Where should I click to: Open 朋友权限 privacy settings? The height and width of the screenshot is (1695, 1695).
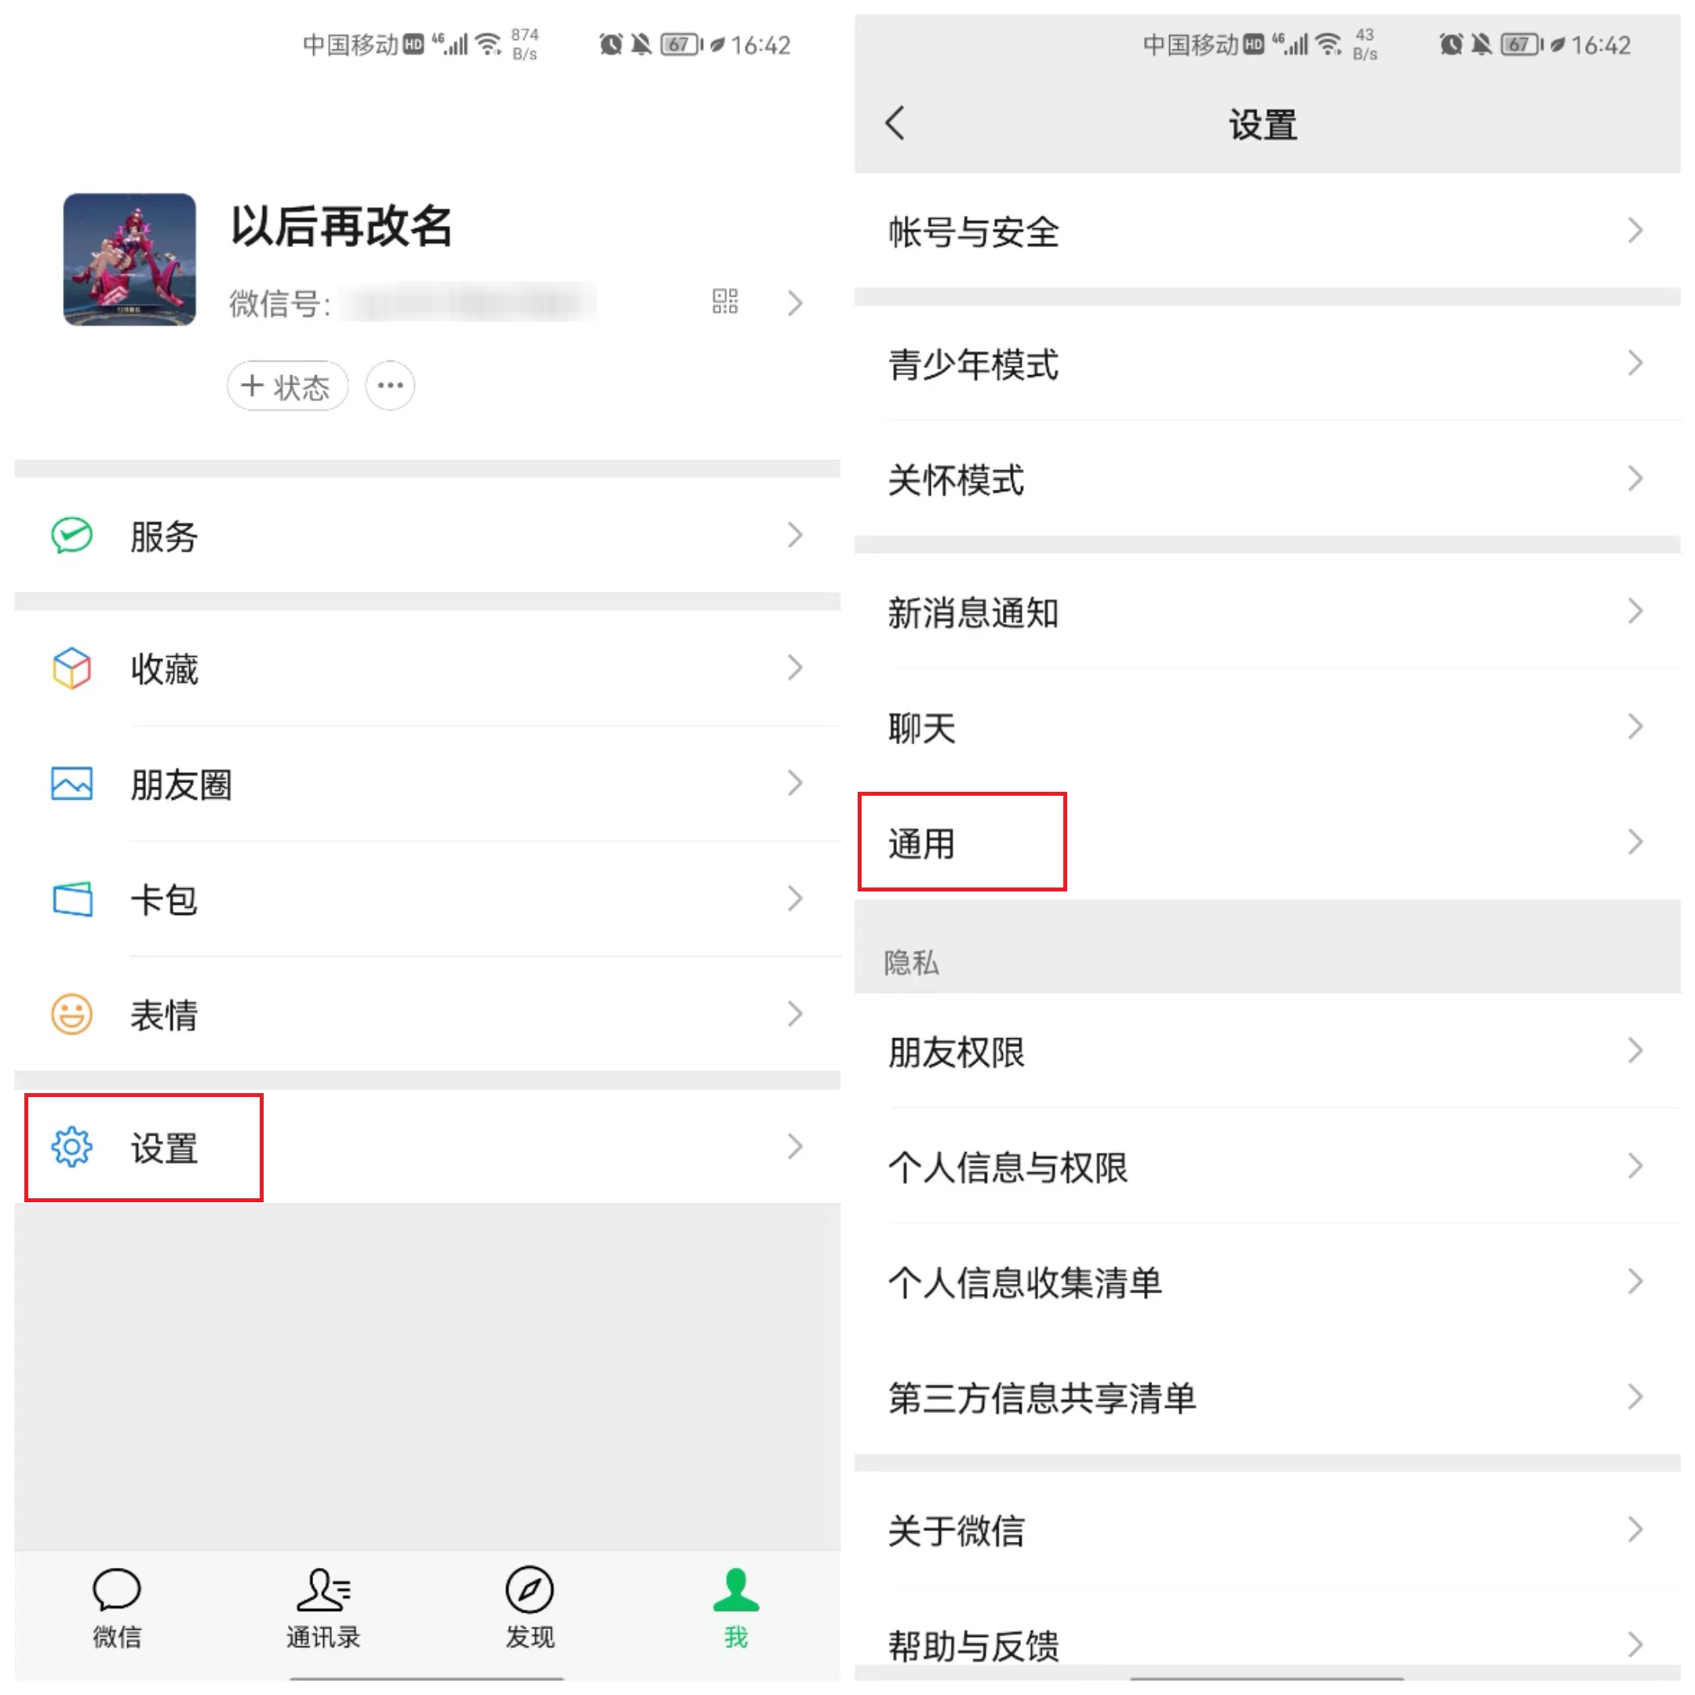pos(1268,1051)
